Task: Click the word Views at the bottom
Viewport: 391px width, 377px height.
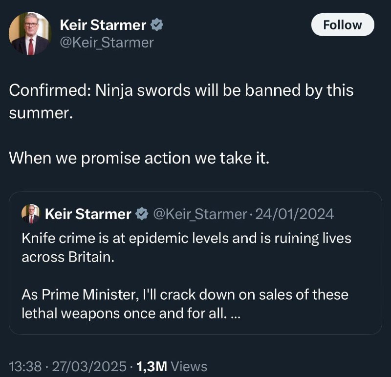Action: [189, 366]
